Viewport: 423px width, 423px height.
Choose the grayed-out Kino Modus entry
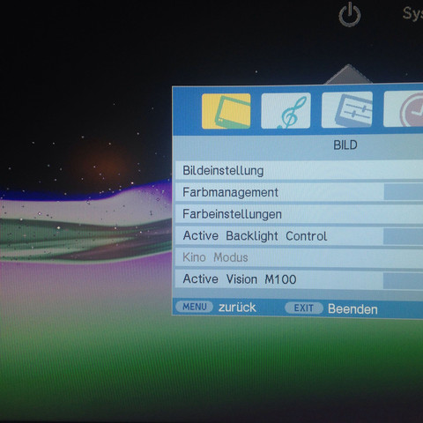[x=299, y=257]
